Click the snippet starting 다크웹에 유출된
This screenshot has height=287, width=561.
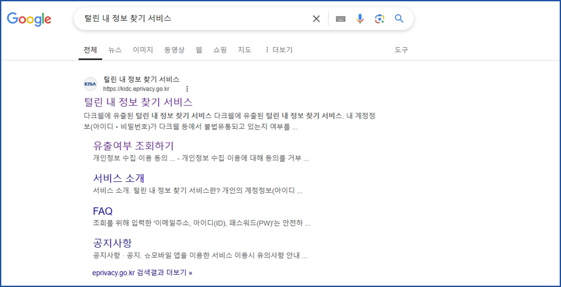point(229,122)
